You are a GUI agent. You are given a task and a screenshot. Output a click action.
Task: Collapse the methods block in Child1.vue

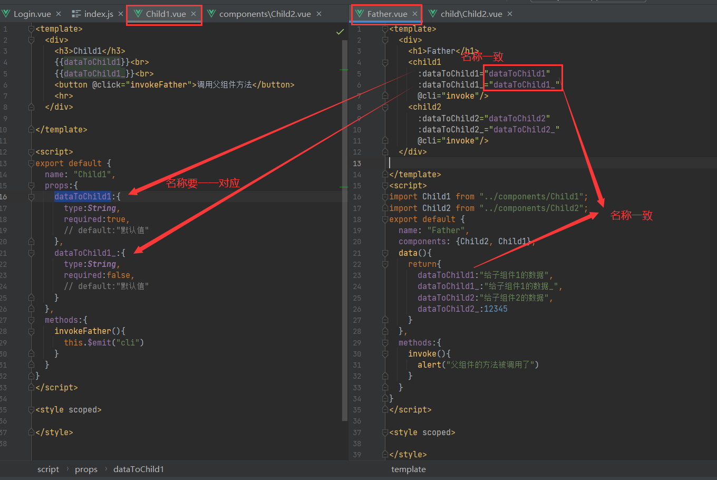click(x=31, y=320)
